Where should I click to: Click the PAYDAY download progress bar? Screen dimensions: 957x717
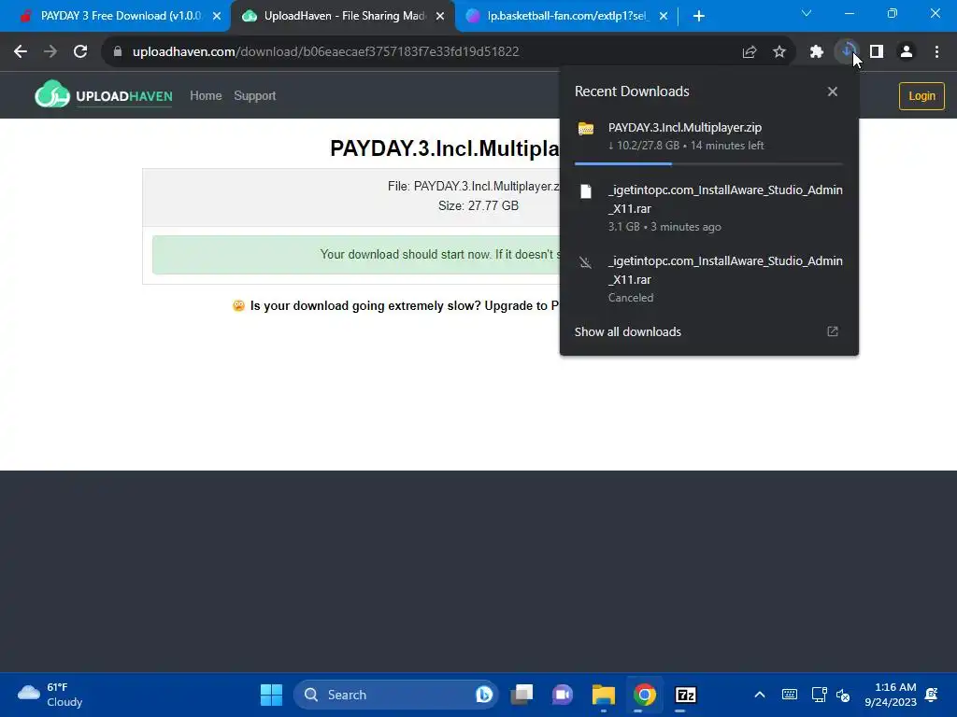(x=708, y=163)
